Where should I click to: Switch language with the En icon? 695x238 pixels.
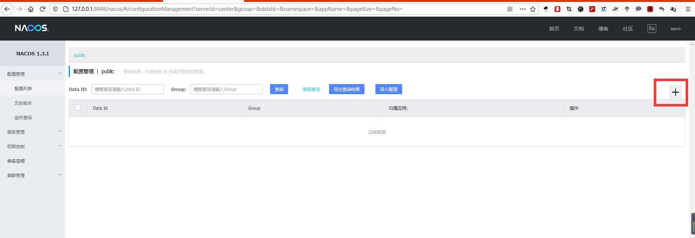click(x=652, y=29)
